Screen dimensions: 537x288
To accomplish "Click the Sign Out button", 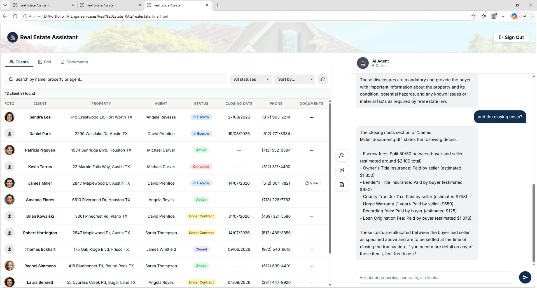I will [511, 37].
